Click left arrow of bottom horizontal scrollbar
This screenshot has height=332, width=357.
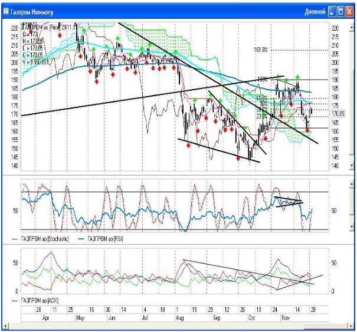[6, 326]
